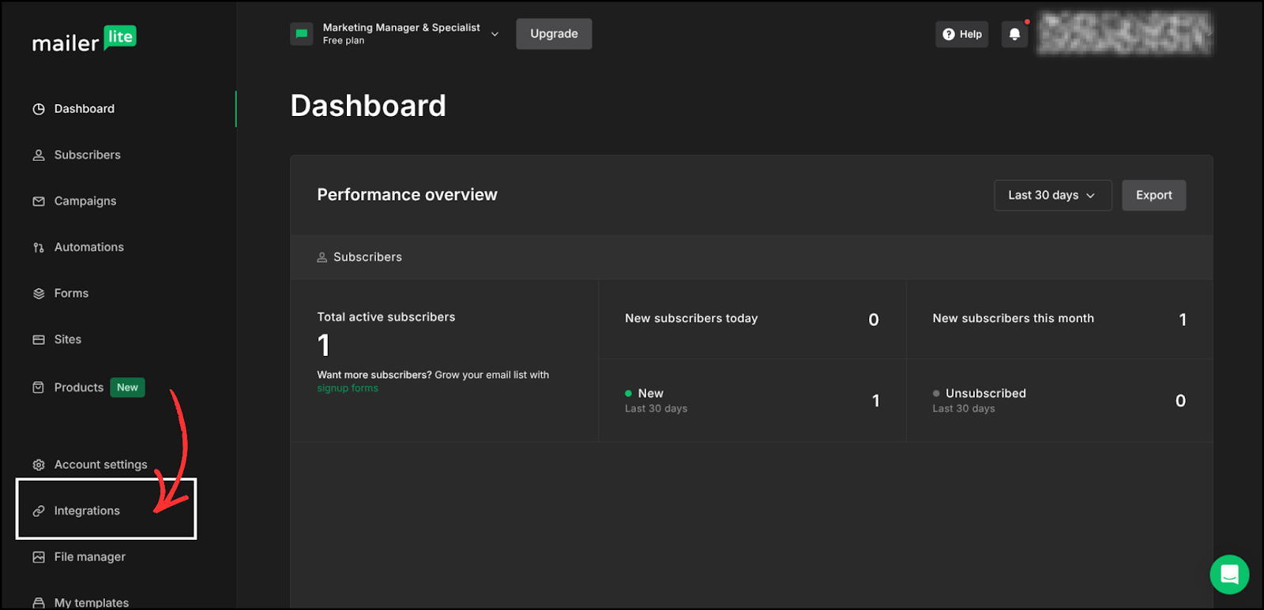Click the Help button

[962, 35]
